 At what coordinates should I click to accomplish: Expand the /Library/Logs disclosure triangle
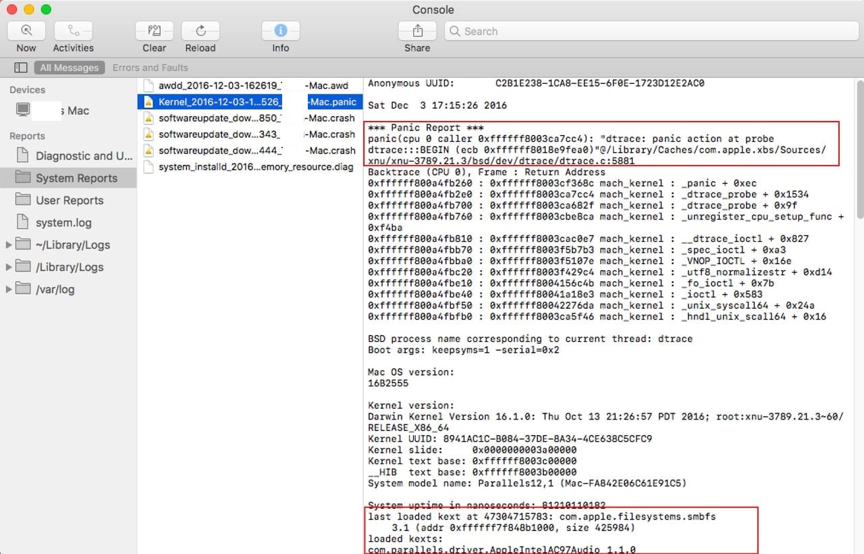point(9,267)
